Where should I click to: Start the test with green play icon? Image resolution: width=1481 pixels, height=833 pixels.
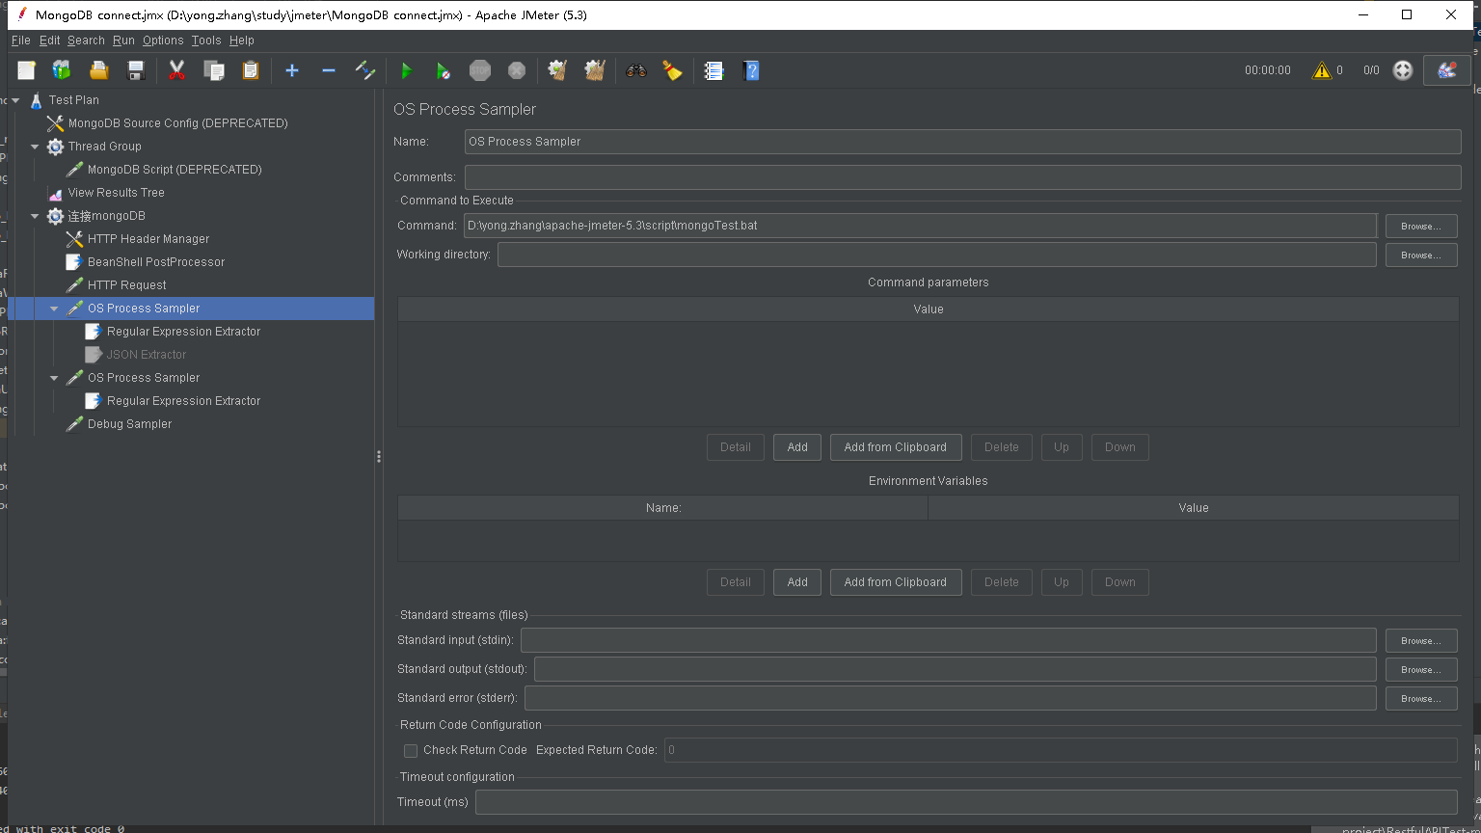coord(406,70)
